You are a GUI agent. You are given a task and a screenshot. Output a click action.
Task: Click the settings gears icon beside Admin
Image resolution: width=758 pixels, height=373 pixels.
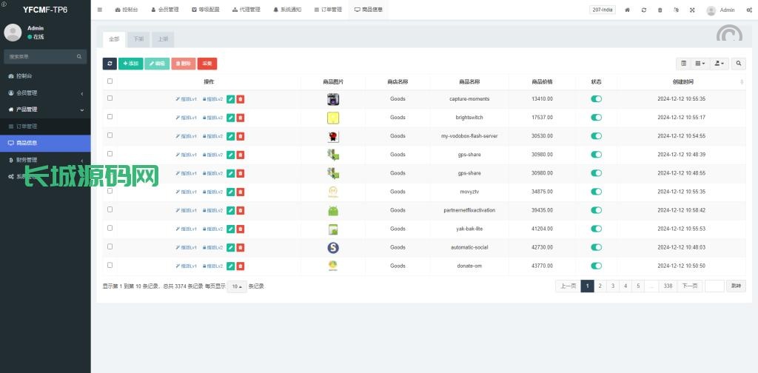[749, 10]
